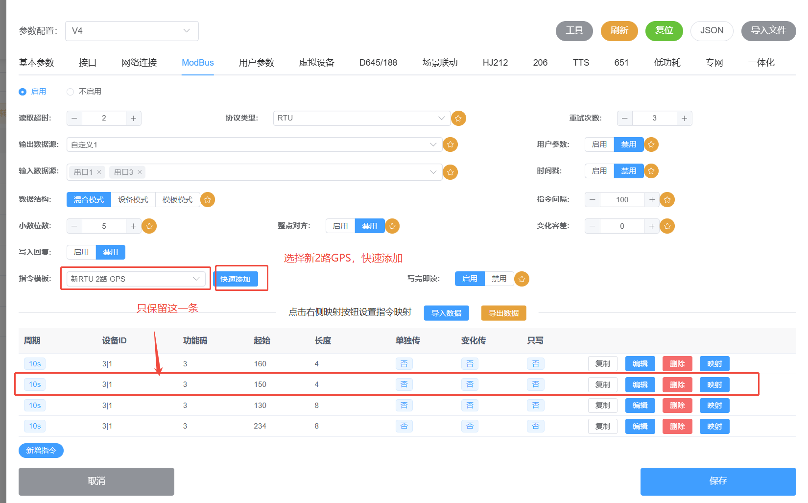The image size is (808, 503).
Task: Select the 不启用 radio button
Action: 71,92
